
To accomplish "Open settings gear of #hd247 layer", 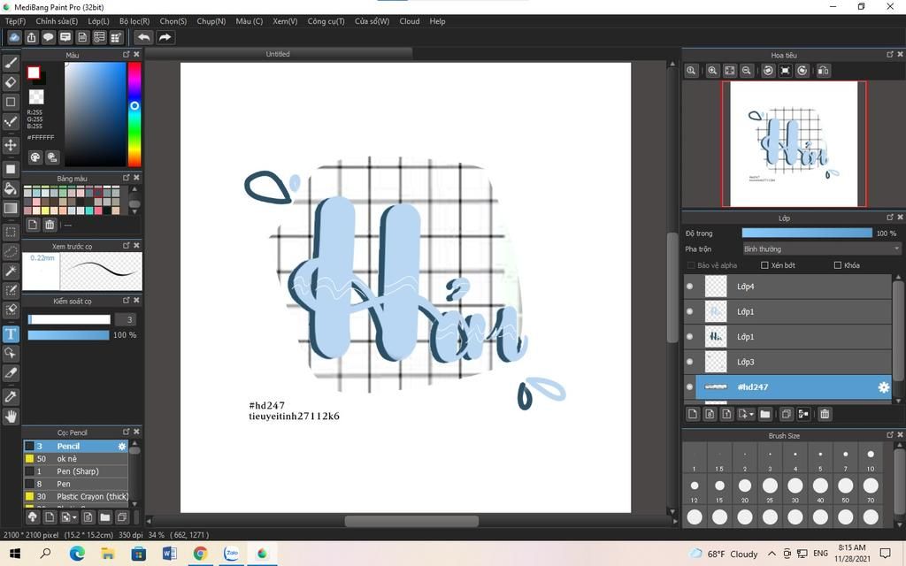I will [884, 387].
